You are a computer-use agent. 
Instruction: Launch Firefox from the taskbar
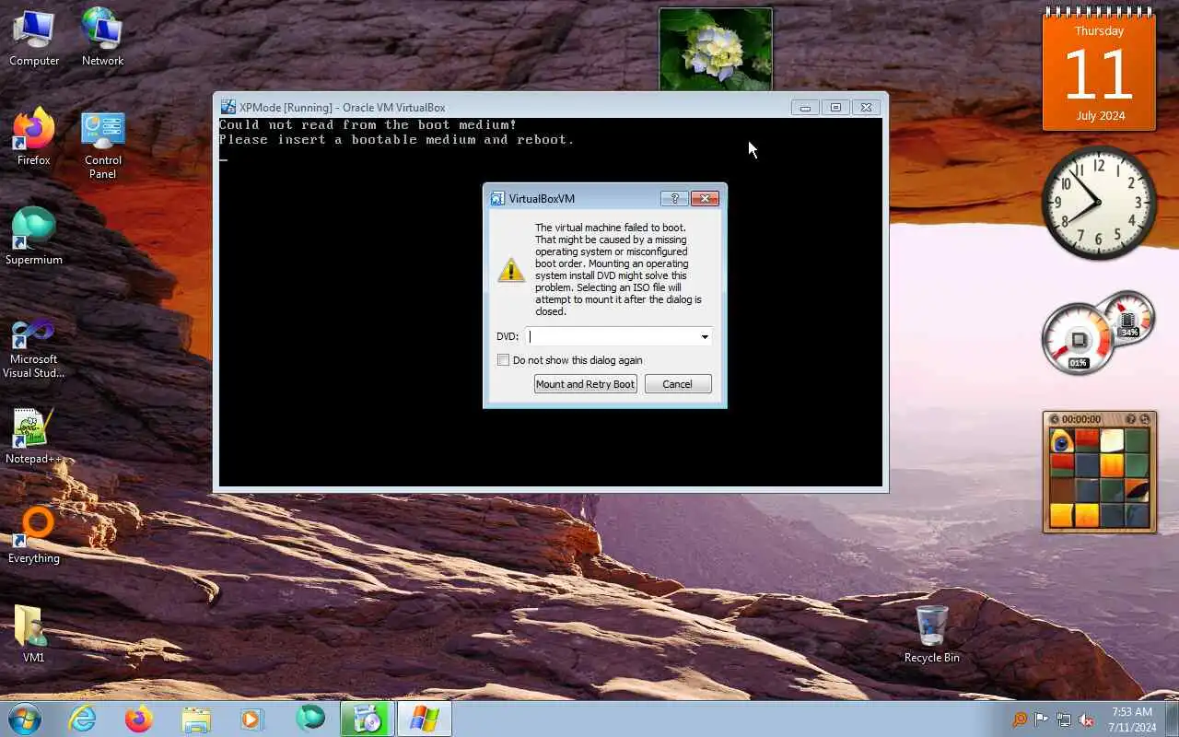[x=139, y=719]
